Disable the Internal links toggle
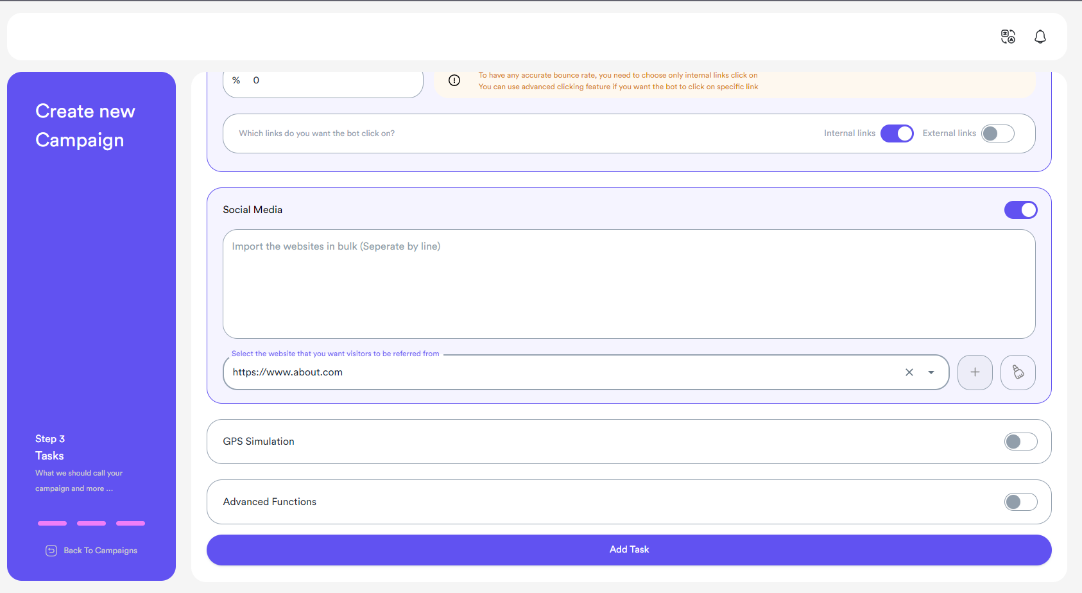The height and width of the screenshot is (593, 1082). tap(897, 133)
